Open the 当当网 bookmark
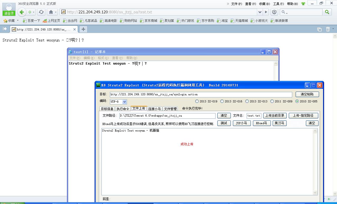 point(70,20)
